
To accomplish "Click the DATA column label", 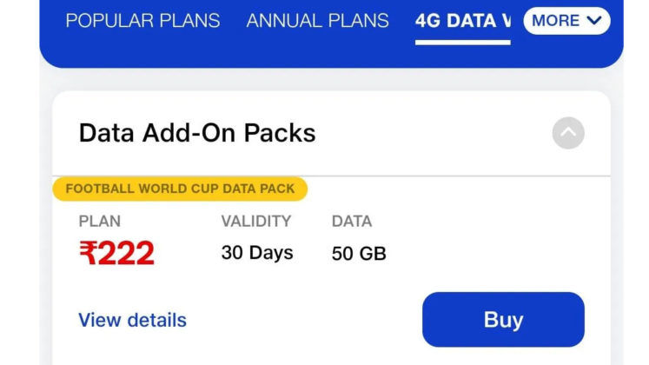I will pyautogui.click(x=352, y=222).
